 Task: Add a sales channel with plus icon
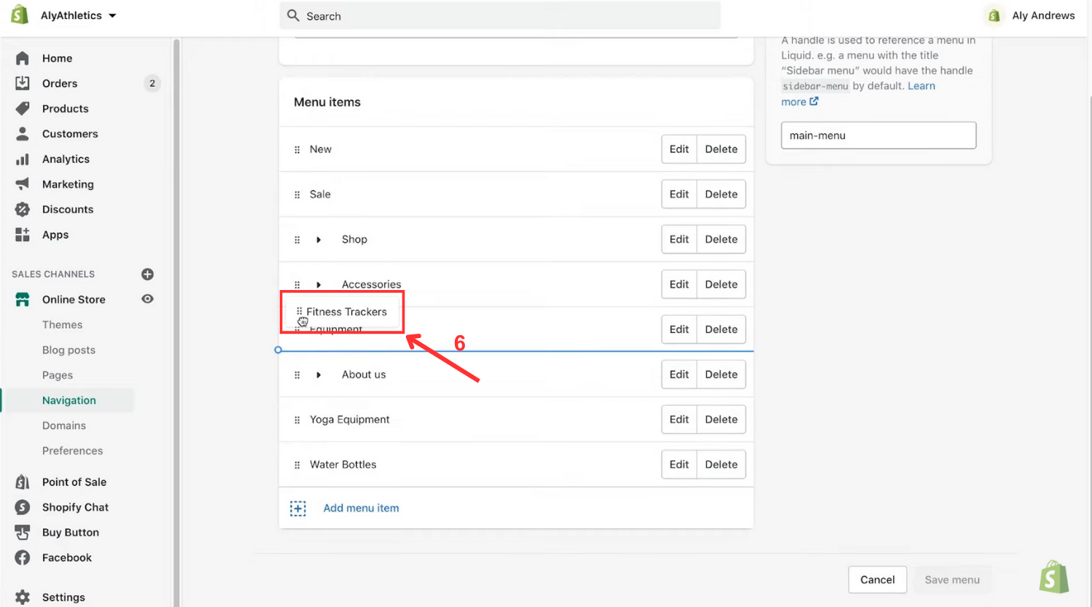coord(147,274)
